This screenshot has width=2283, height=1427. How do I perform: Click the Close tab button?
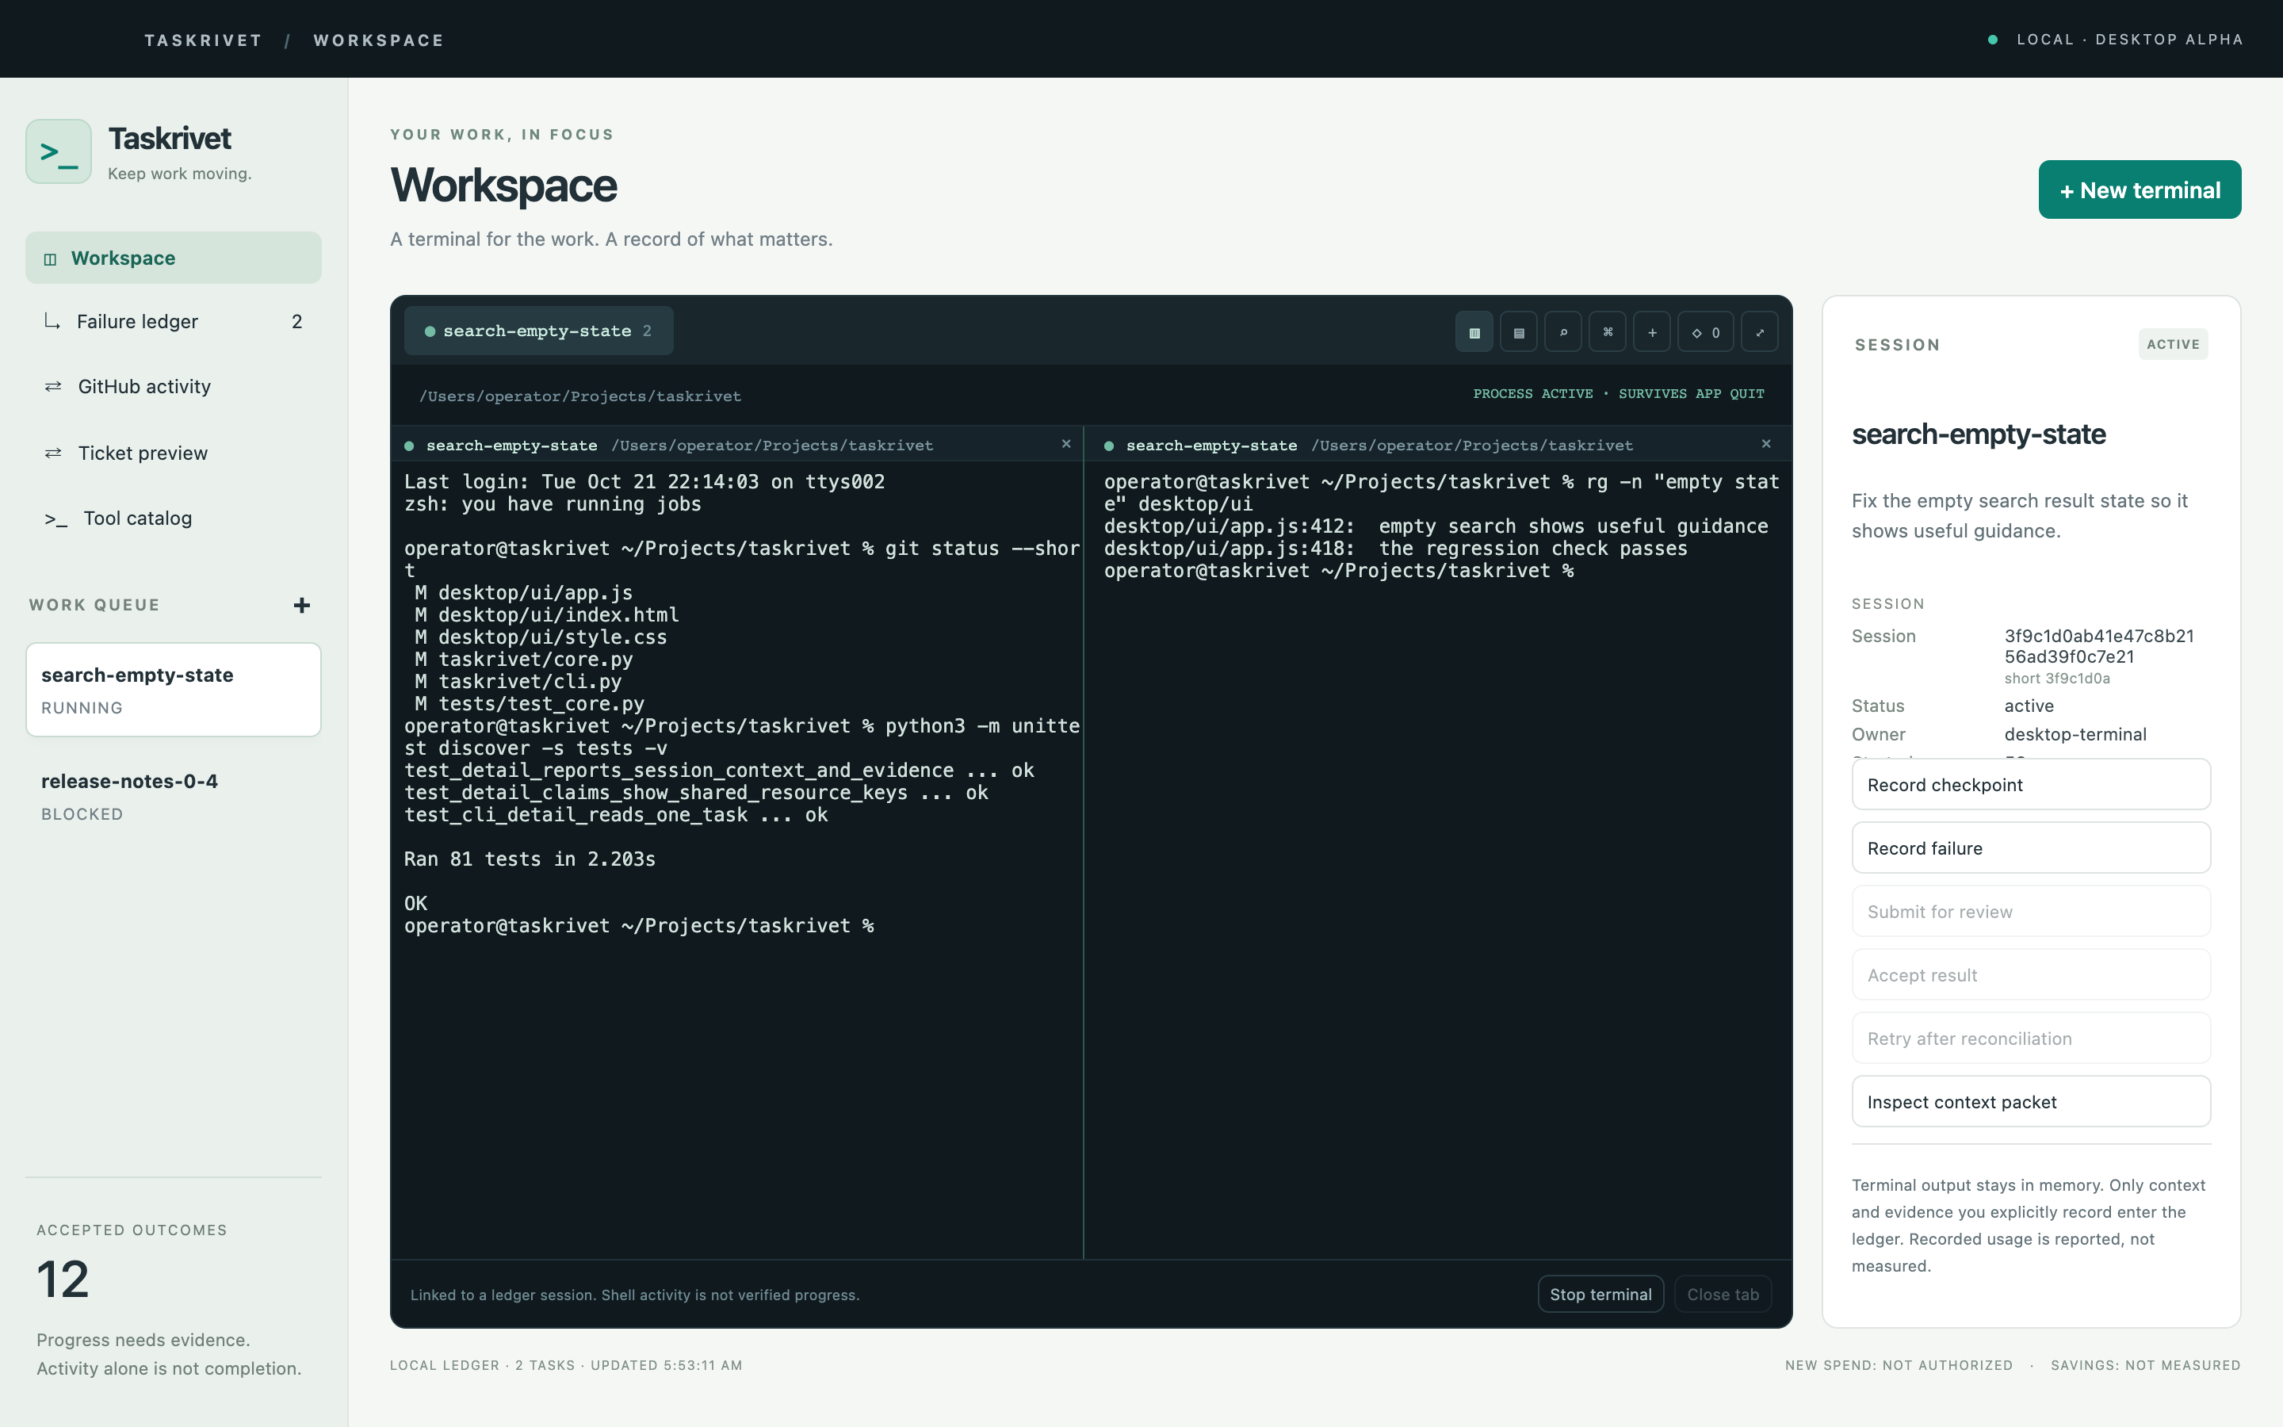pos(1723,1294)
